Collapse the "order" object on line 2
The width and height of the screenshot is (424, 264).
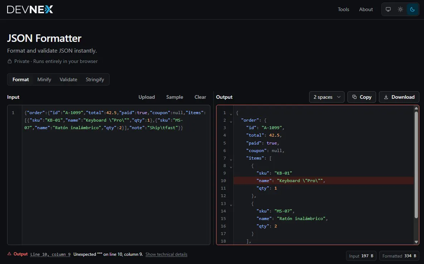231,122
